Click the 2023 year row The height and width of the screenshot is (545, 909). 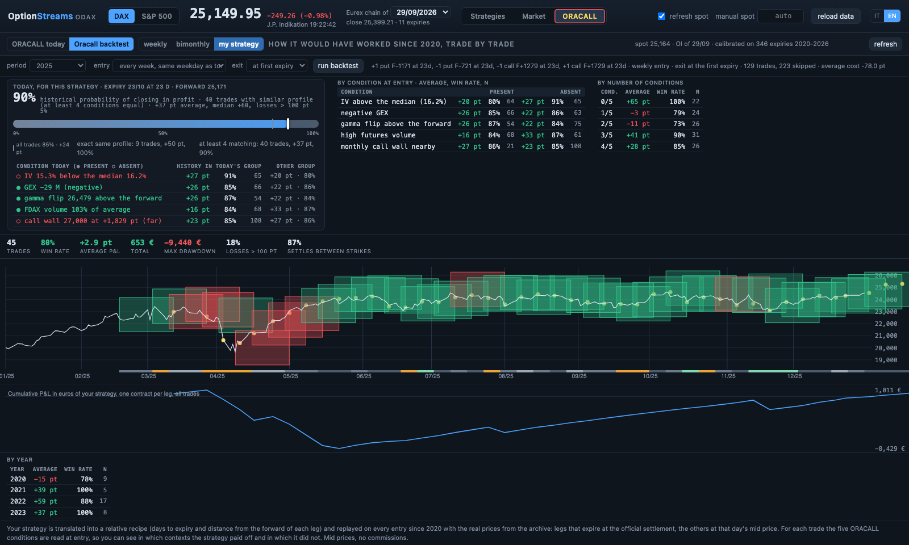tap(58, 513)
